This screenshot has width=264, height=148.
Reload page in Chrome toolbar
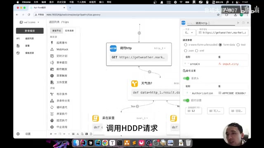pyautogui.click(x=29, y=15)
